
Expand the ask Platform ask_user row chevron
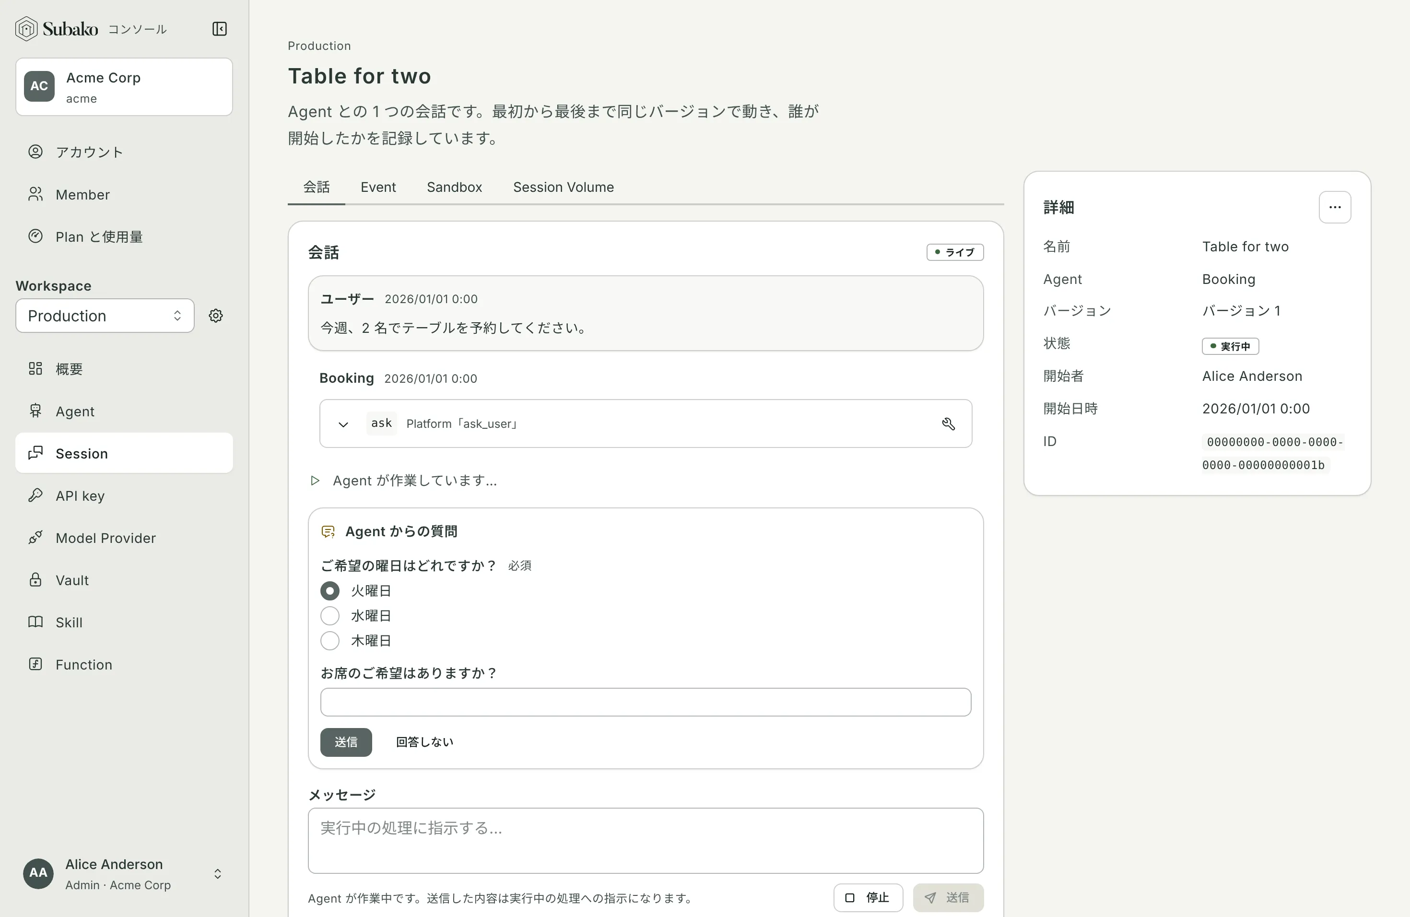pyautogui.click(x=343, y=424)
